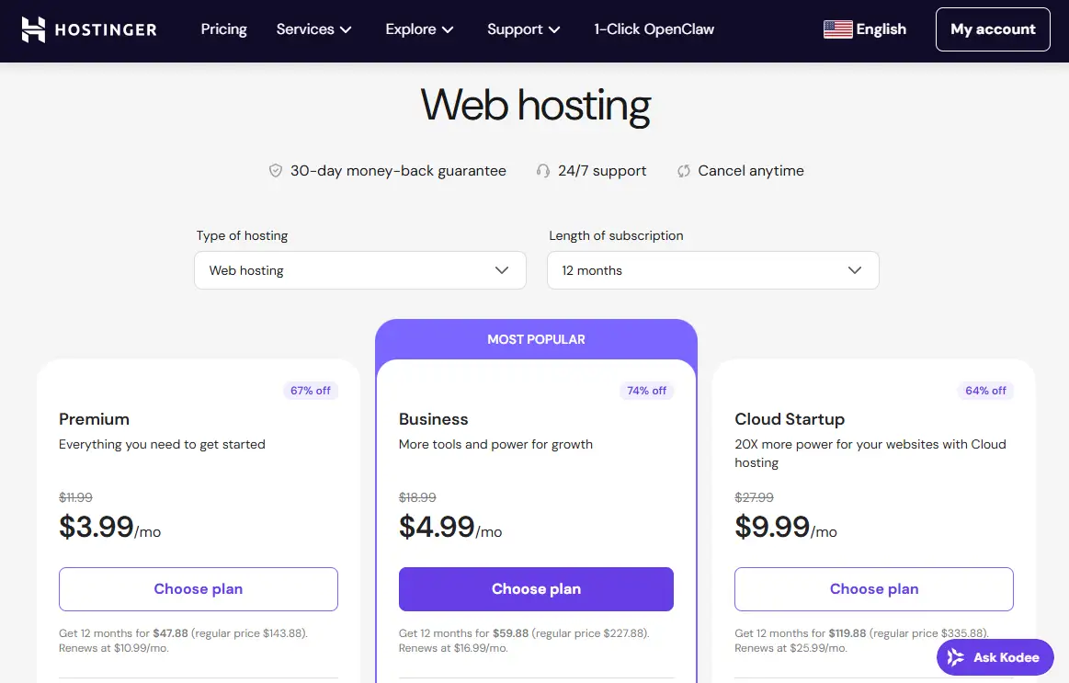Image resolution: width=1069 pixels, height=683 pixels.
Task: Open the Services dropdown
Action: pos(313,28)
